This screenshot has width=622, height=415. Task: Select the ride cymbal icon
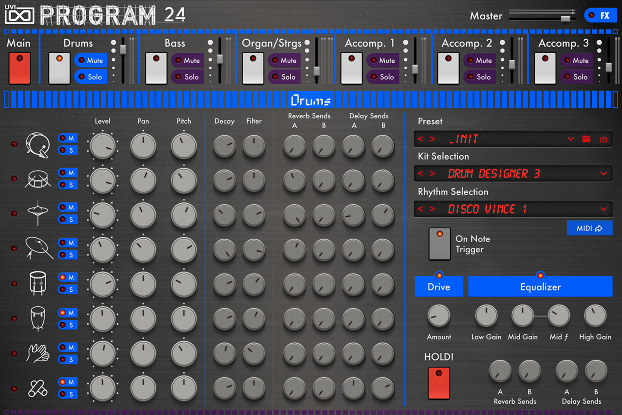point(38,248)
